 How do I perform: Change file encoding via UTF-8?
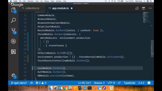tap(111, 83)
